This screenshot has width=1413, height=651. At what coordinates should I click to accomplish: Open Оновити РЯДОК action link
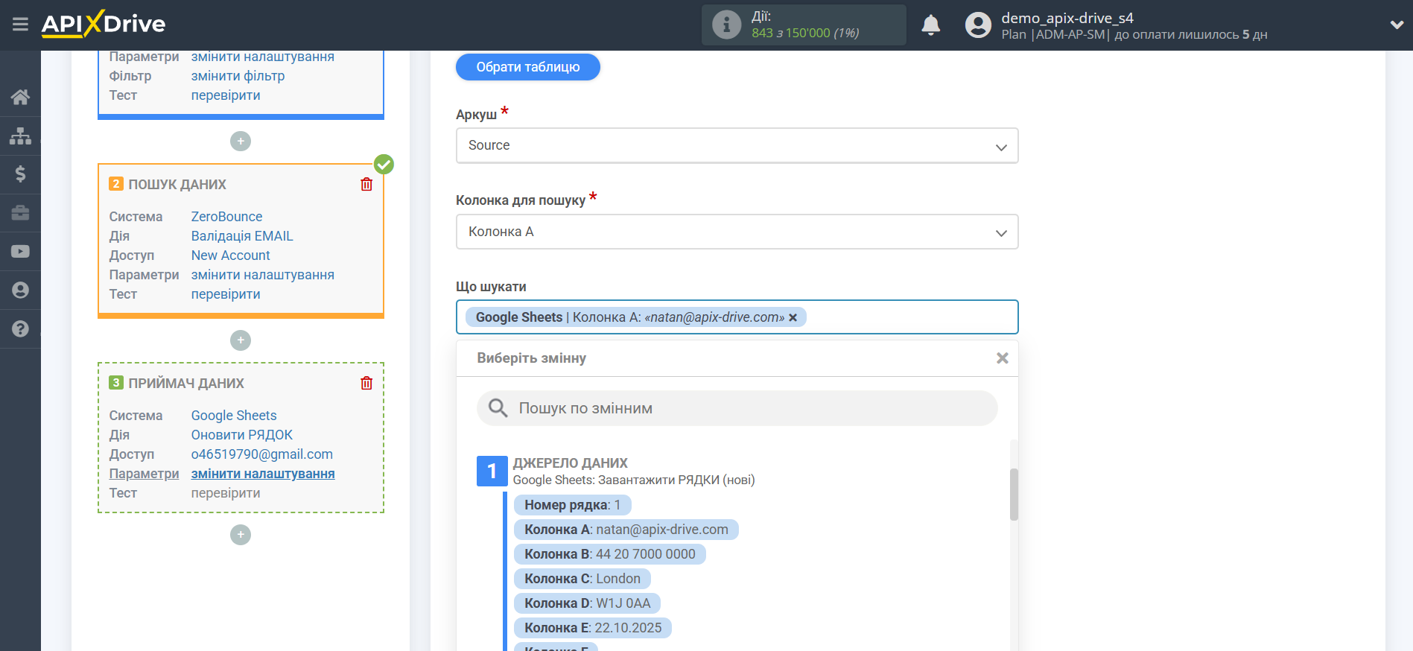[241, 435]
